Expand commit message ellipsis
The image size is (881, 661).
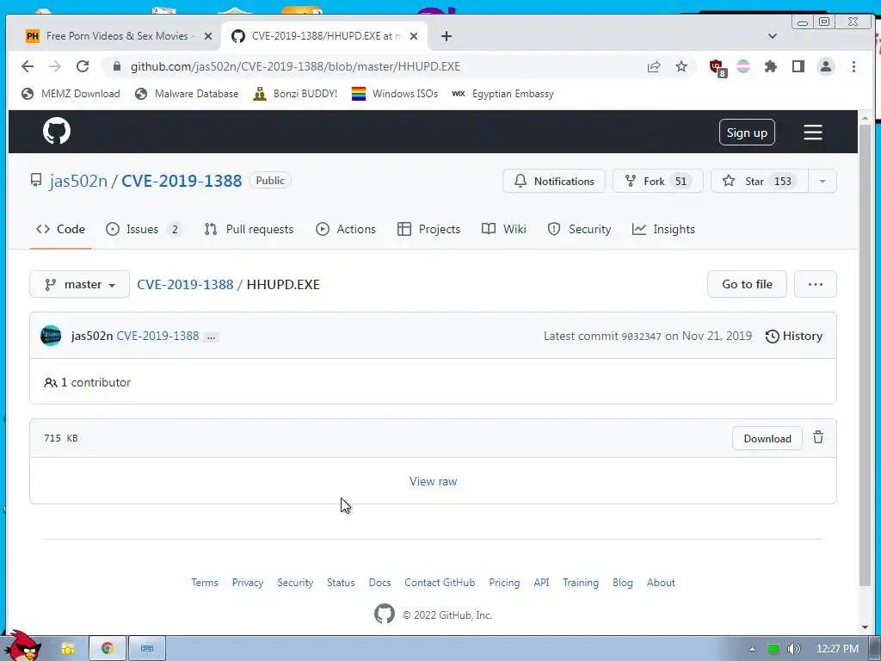211,337
